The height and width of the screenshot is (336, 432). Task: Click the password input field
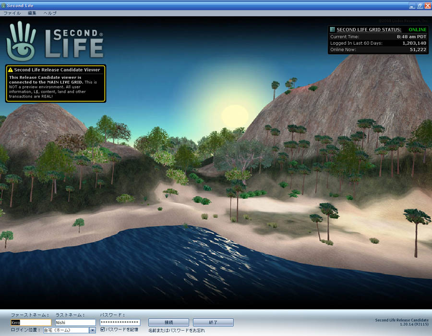[120, 322]
